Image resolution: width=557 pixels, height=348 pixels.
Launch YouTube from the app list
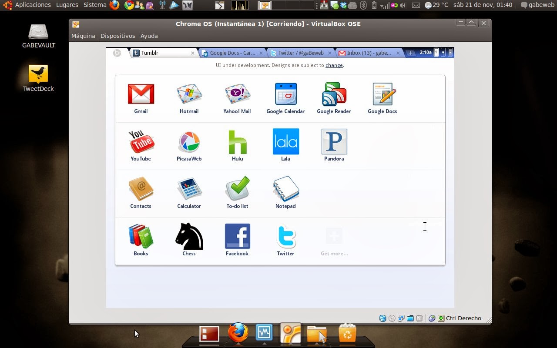141,141
